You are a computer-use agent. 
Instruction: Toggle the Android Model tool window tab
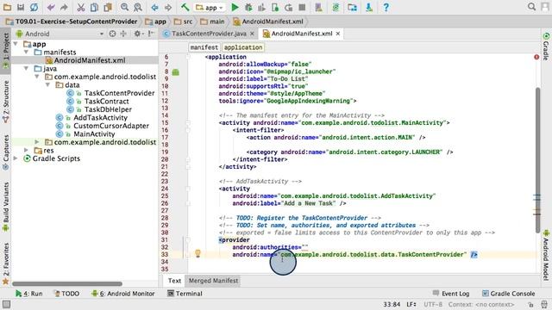click(546, 255)
